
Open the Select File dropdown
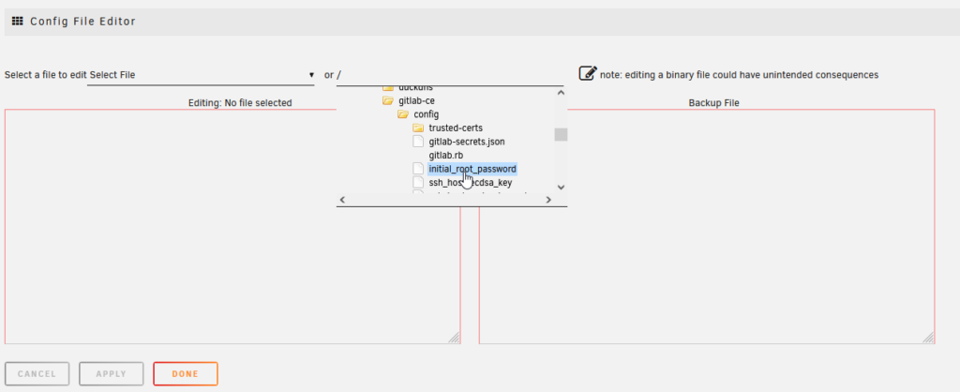(202, 75)
